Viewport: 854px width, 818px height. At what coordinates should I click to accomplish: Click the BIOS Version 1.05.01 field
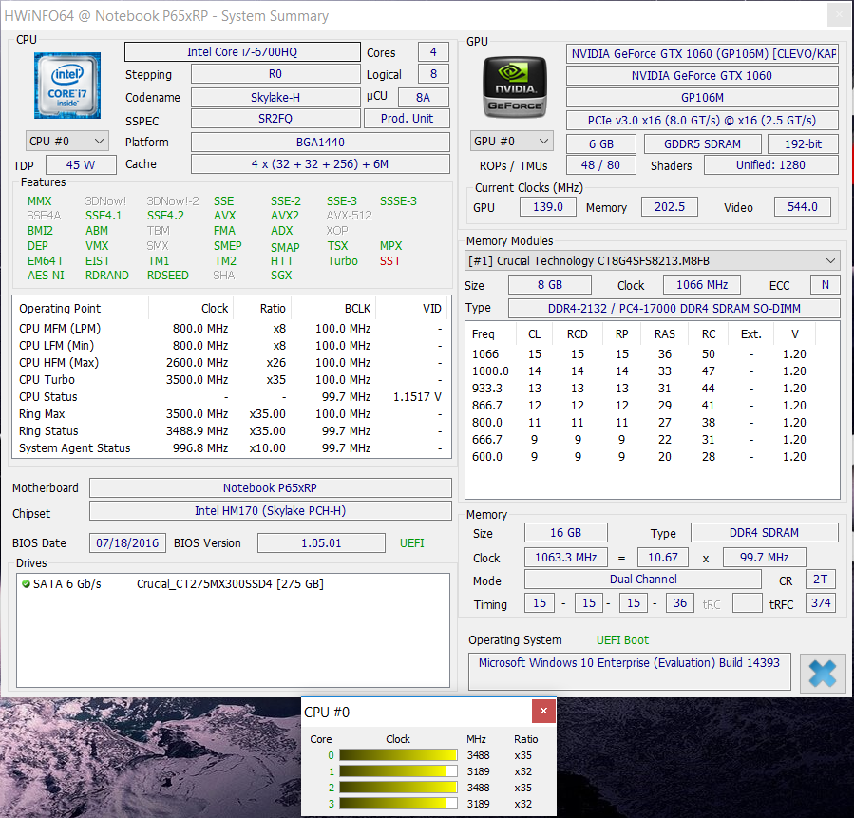point(321,543)
